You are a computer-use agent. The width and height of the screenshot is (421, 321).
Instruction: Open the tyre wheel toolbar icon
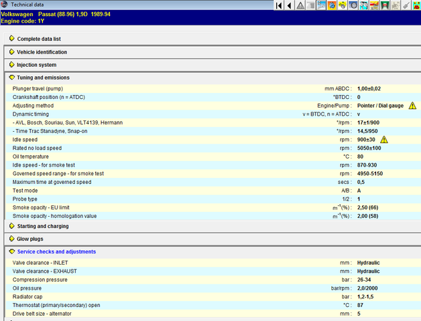click(x=353, y=5)
